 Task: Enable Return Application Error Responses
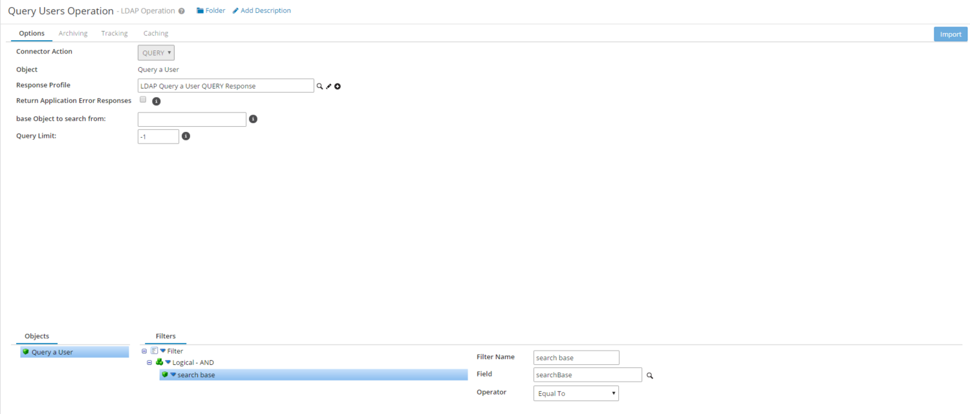(142, 100)
